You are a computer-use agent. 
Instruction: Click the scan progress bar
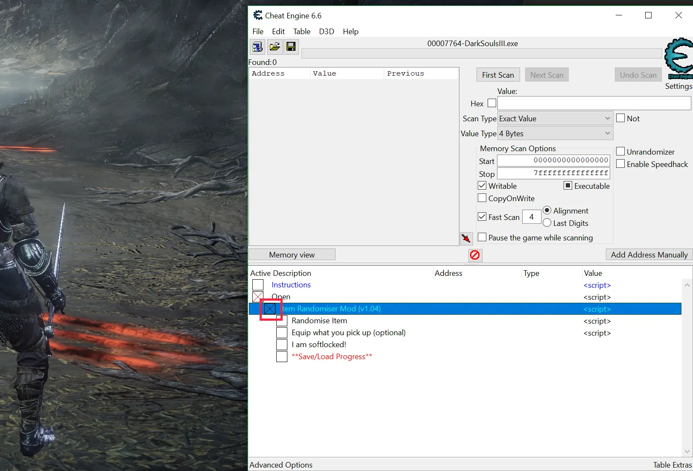(482, 53)
